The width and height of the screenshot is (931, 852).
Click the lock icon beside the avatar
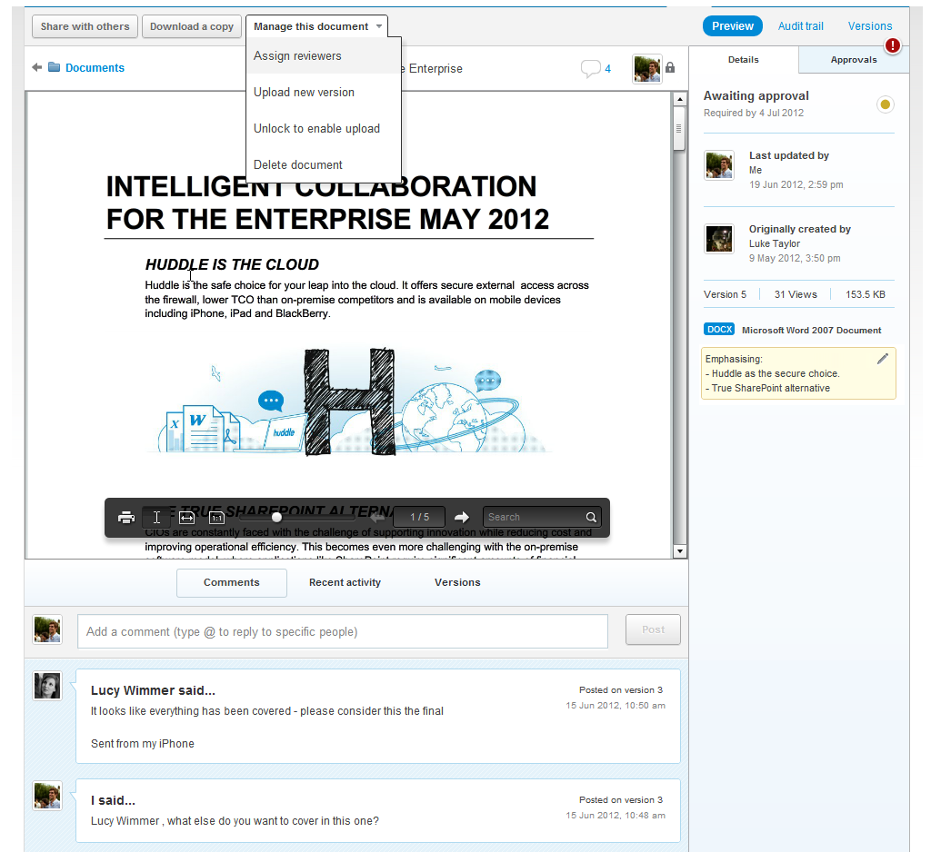point(670,68)
